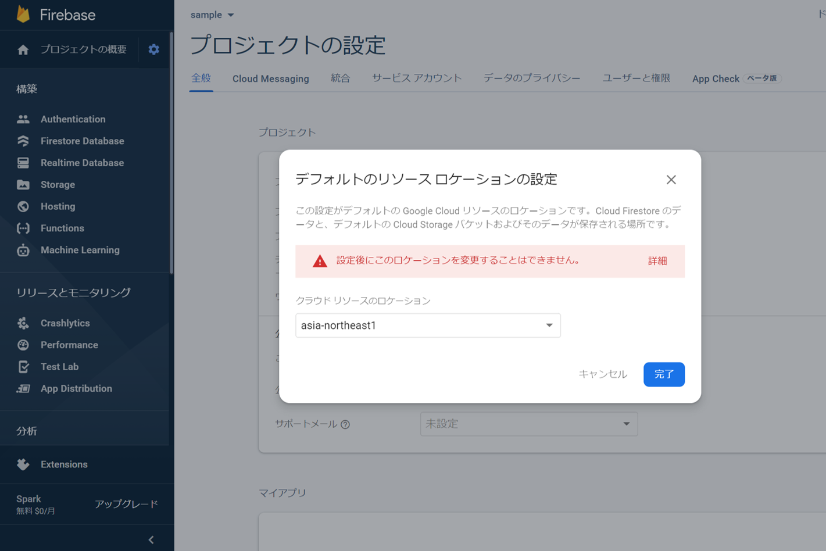This screenshot has height=551, width=826.
Task: Open the Realtime Database section
Action: (82, 163)
